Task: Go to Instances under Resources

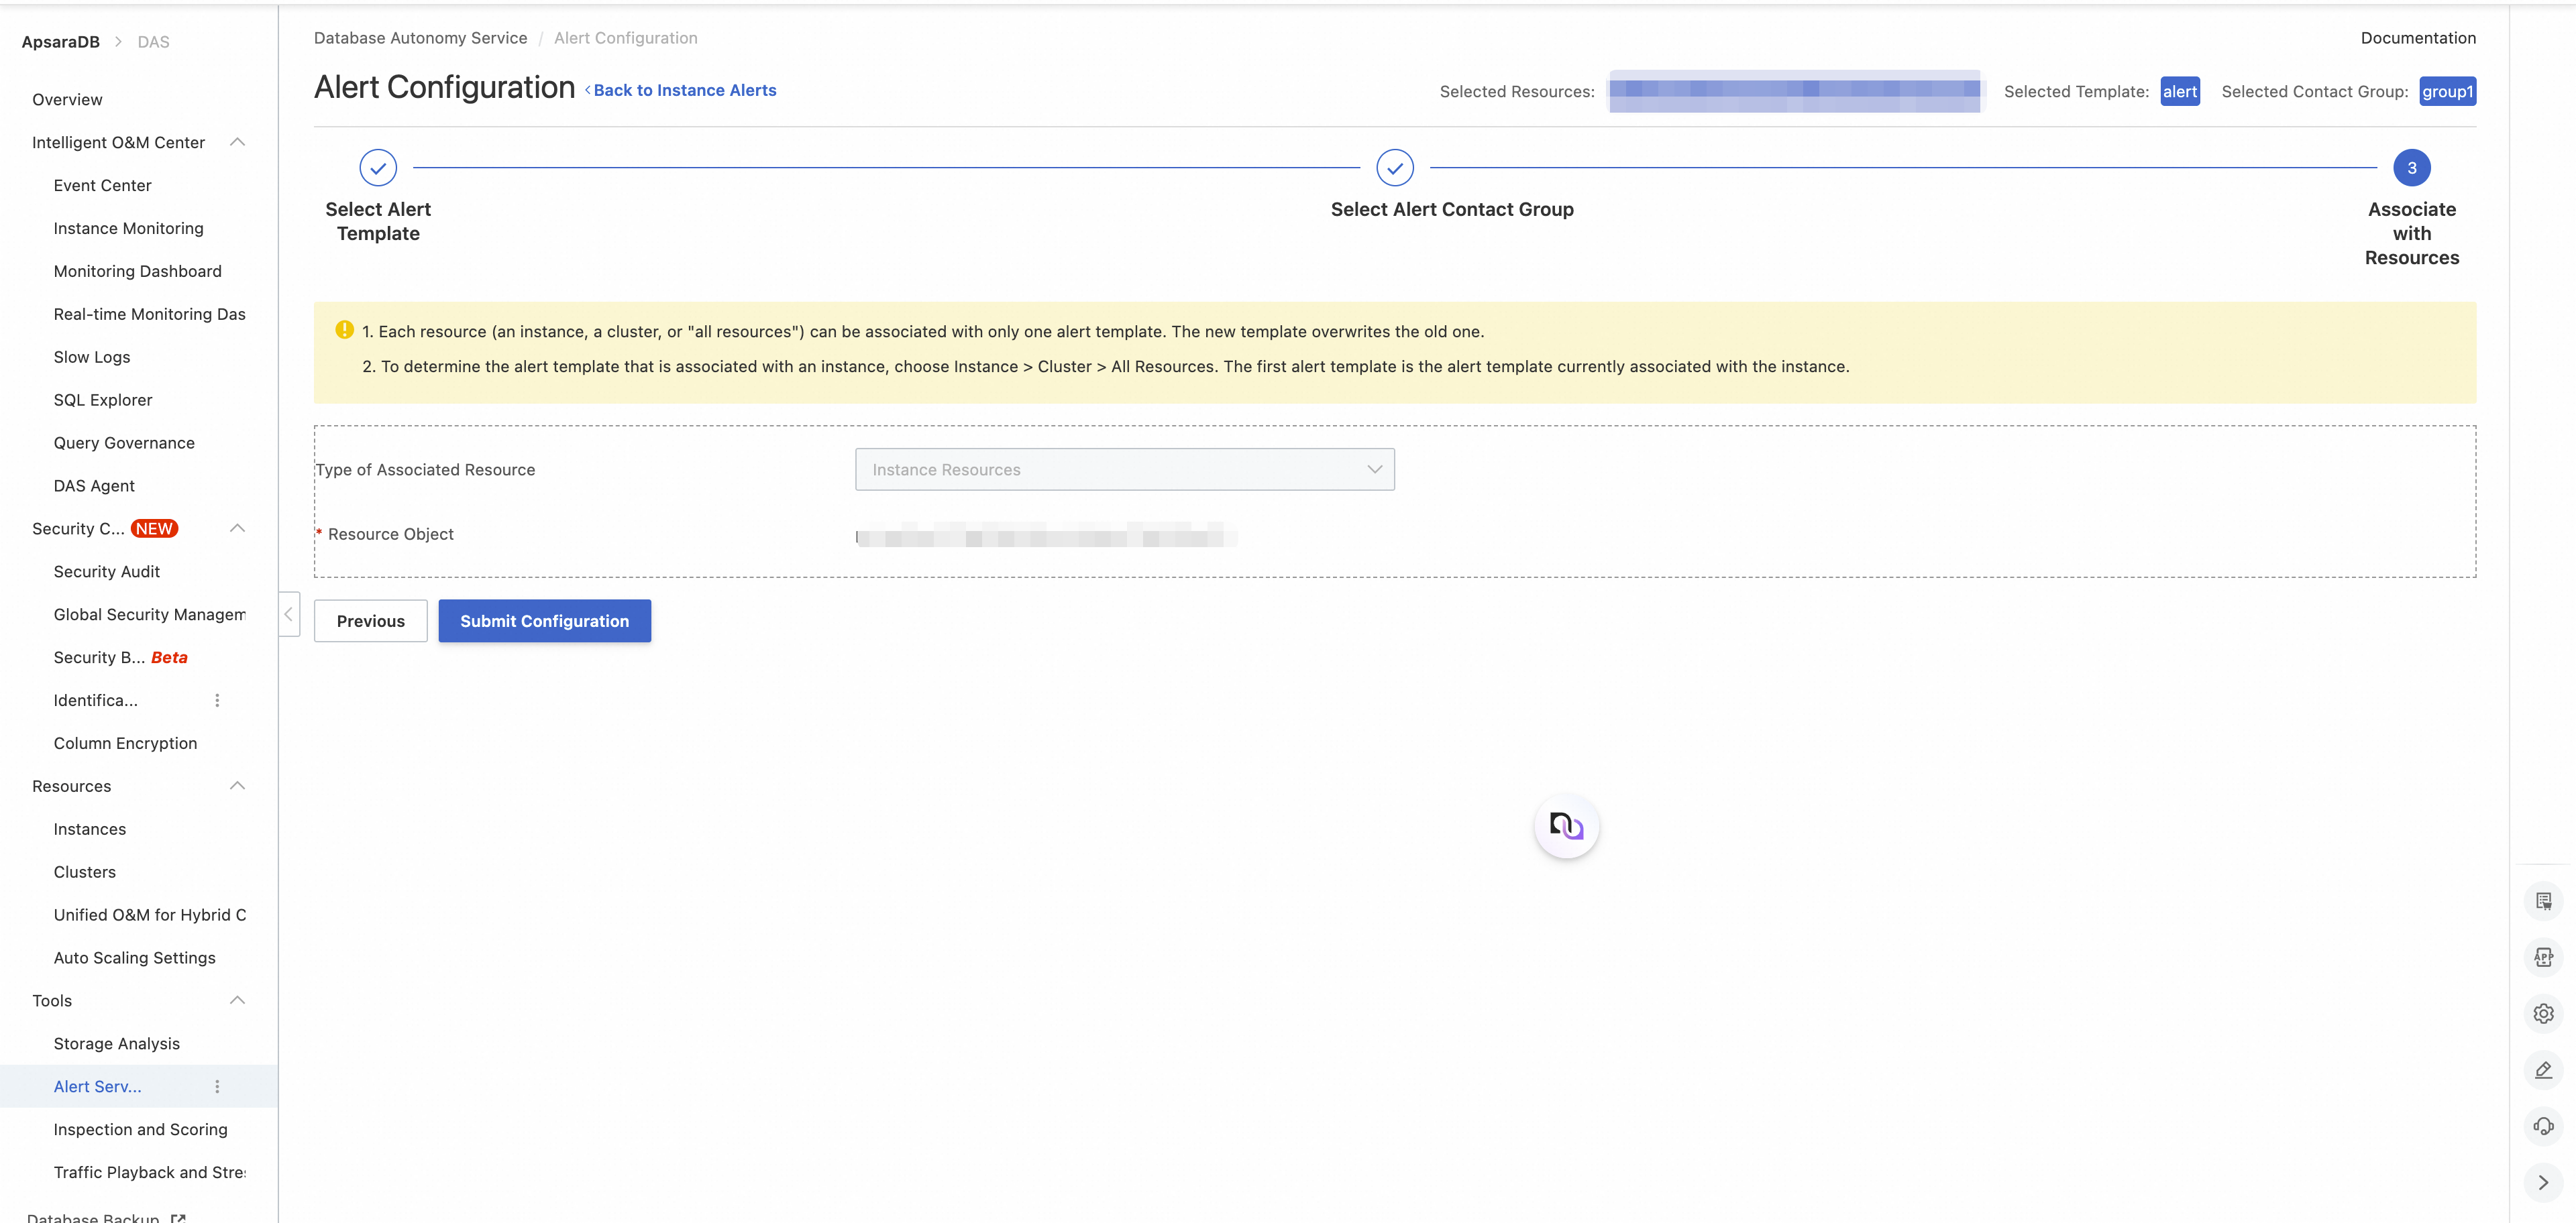Action: [x=89, y=829]
